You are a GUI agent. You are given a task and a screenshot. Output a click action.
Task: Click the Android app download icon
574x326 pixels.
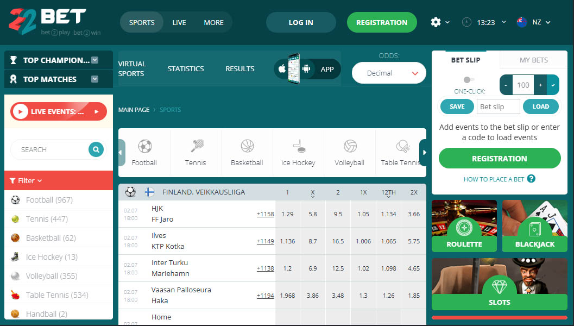click(307, 68)
